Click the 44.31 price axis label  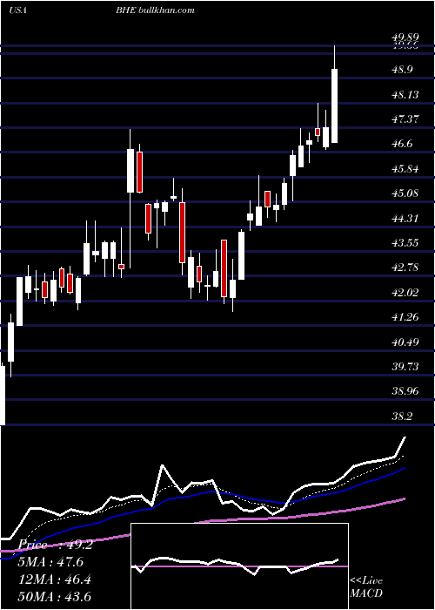(405, 218)
